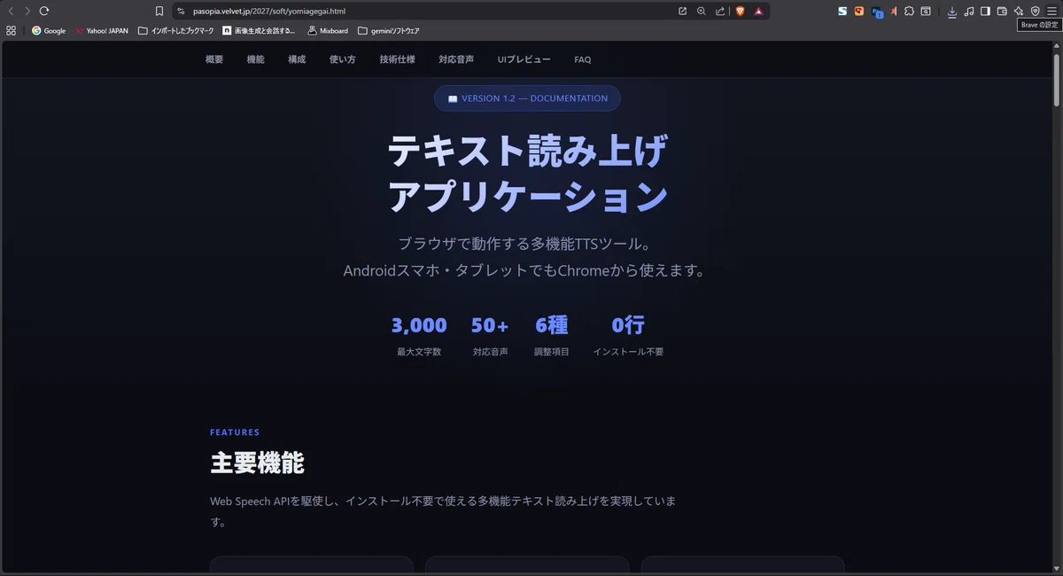Open Brave Shields lion icon
The width and height of the screenshot is (1063, 576).
(x=741, y=11)
